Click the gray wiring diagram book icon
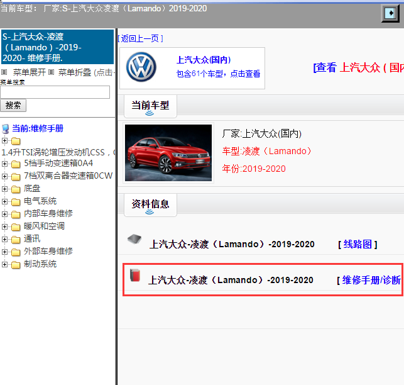The width and height of the screenshot is (404, 385). 134,238
